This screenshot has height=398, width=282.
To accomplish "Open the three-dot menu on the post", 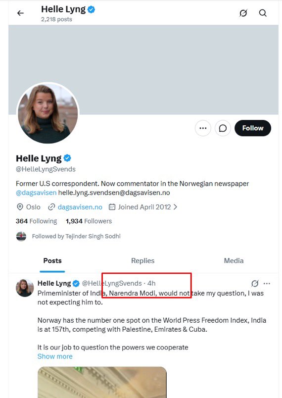I will [267, 283].
